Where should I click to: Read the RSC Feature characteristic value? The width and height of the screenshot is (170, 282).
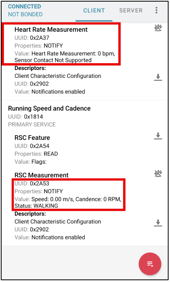(158, 136)
